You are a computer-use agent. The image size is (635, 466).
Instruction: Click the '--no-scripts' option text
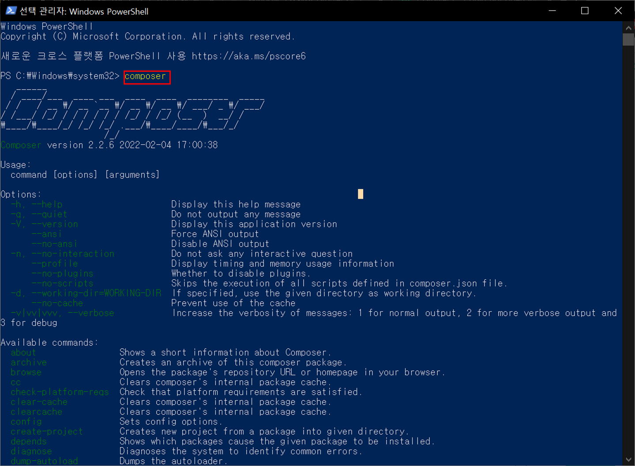(62, 283)
